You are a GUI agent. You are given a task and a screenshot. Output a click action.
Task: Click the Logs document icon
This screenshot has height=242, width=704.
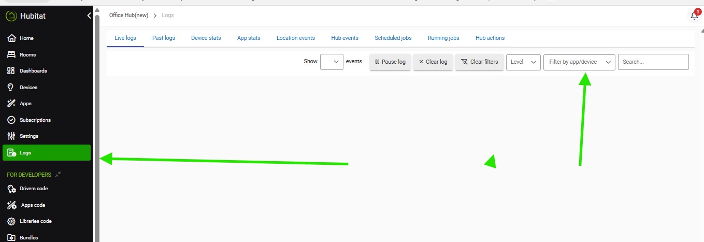(x=11, y=153)
